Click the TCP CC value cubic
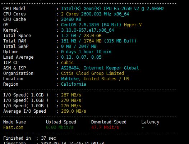 [67, 63]
